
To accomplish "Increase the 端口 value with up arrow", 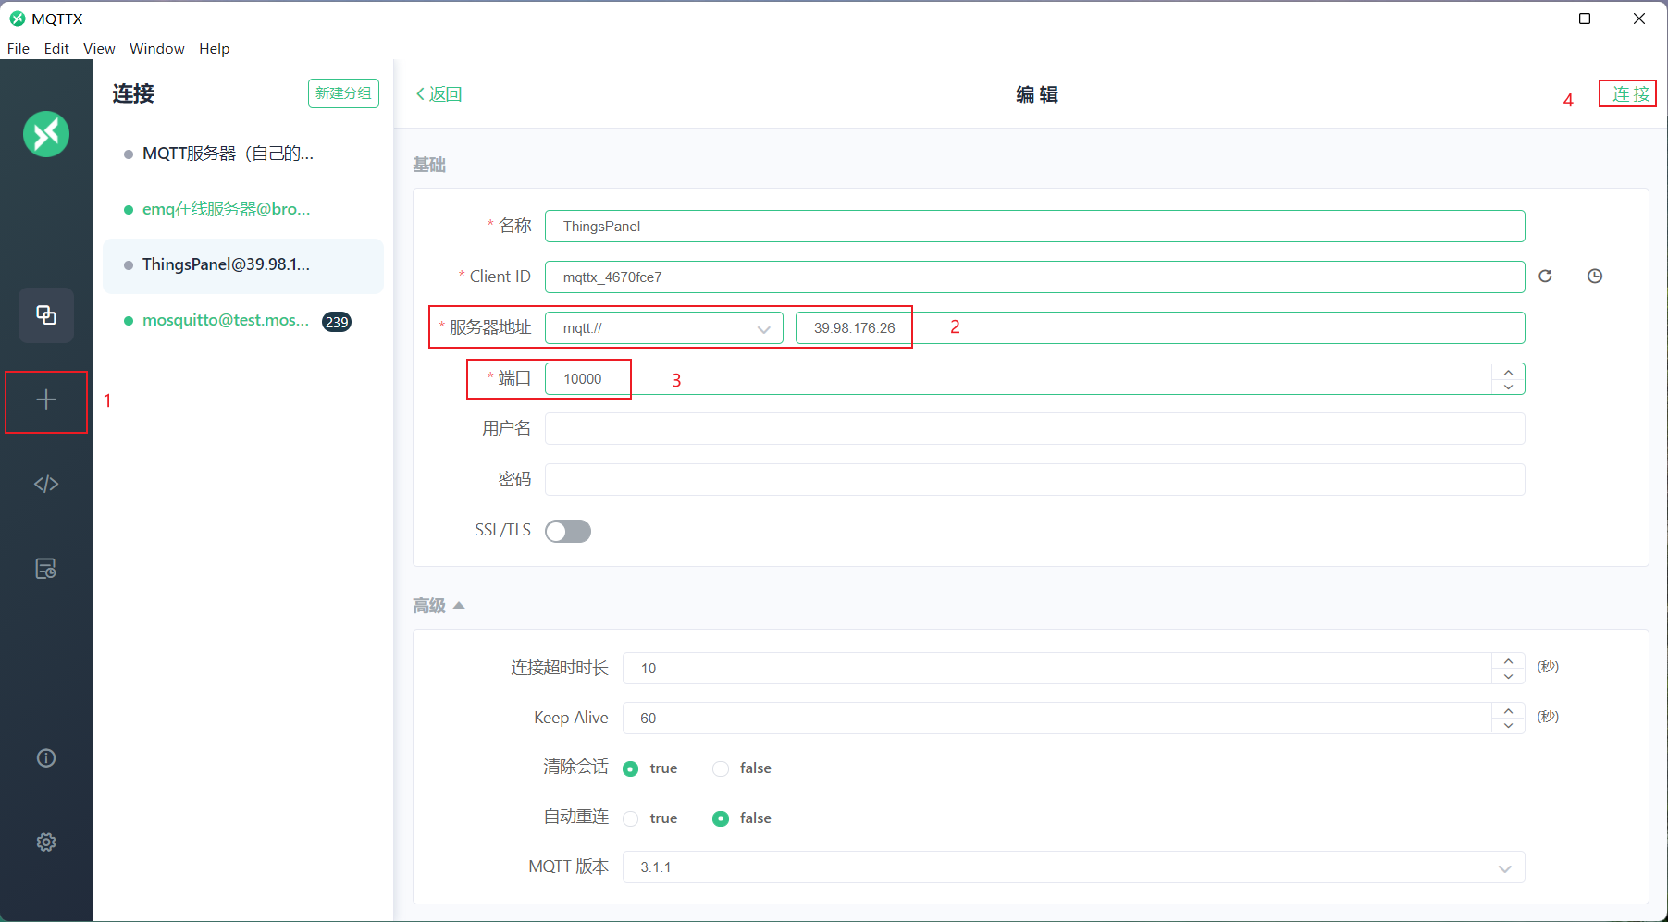I will [1508, 372].
